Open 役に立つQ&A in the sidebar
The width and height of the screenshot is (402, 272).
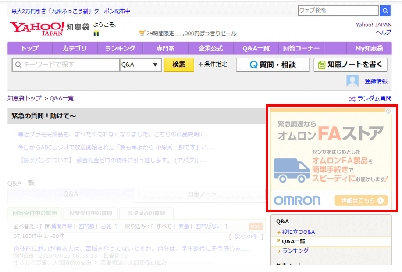[x=299, y=232]
